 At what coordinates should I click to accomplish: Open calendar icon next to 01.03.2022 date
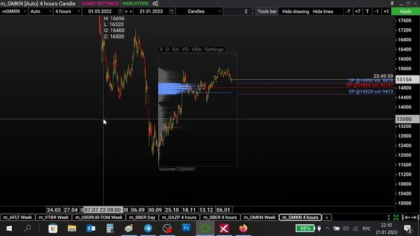[120, 12]
